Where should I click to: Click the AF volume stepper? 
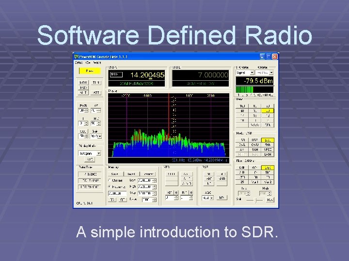click(x=95, y=111)
